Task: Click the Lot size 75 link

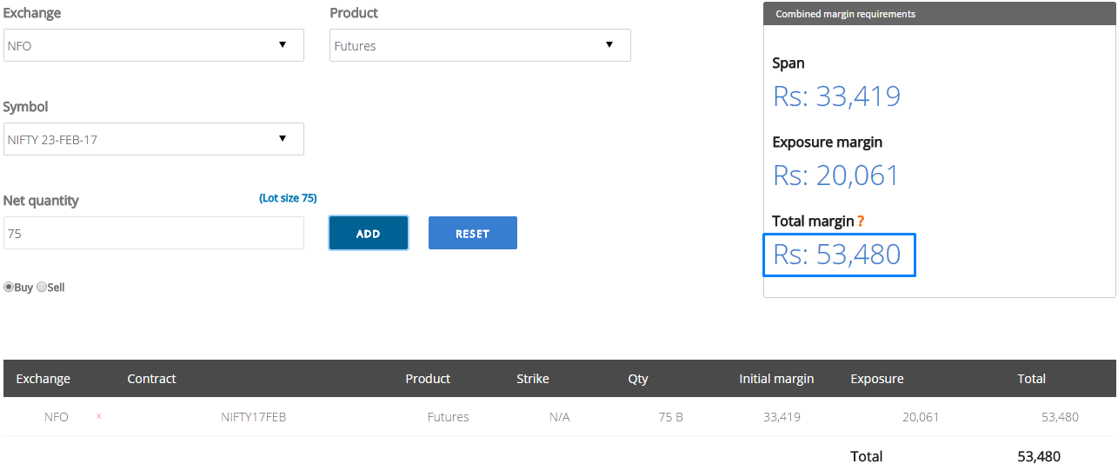Action: (x=288, y=198)
